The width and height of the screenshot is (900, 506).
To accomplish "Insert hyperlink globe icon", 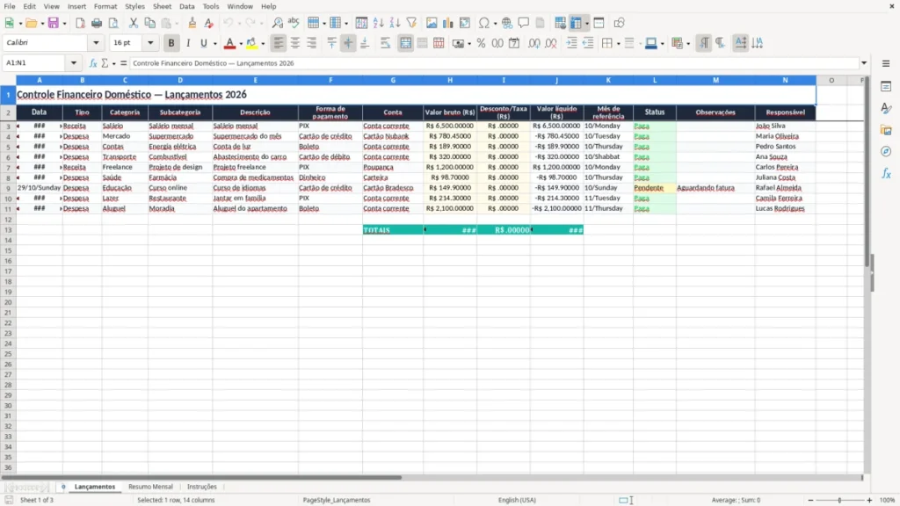I will (507, 23).
